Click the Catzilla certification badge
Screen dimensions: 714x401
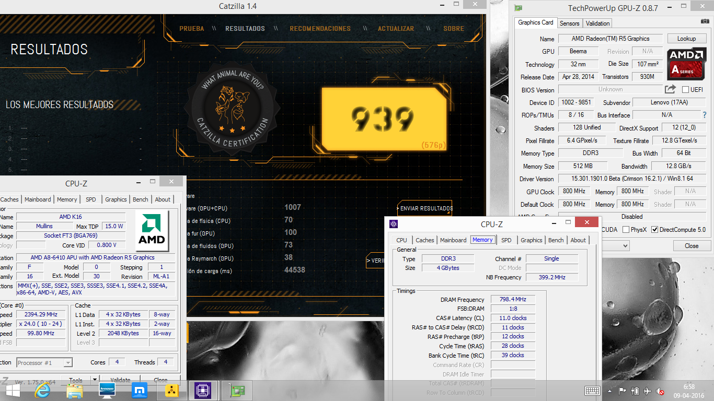click(232, 110)
